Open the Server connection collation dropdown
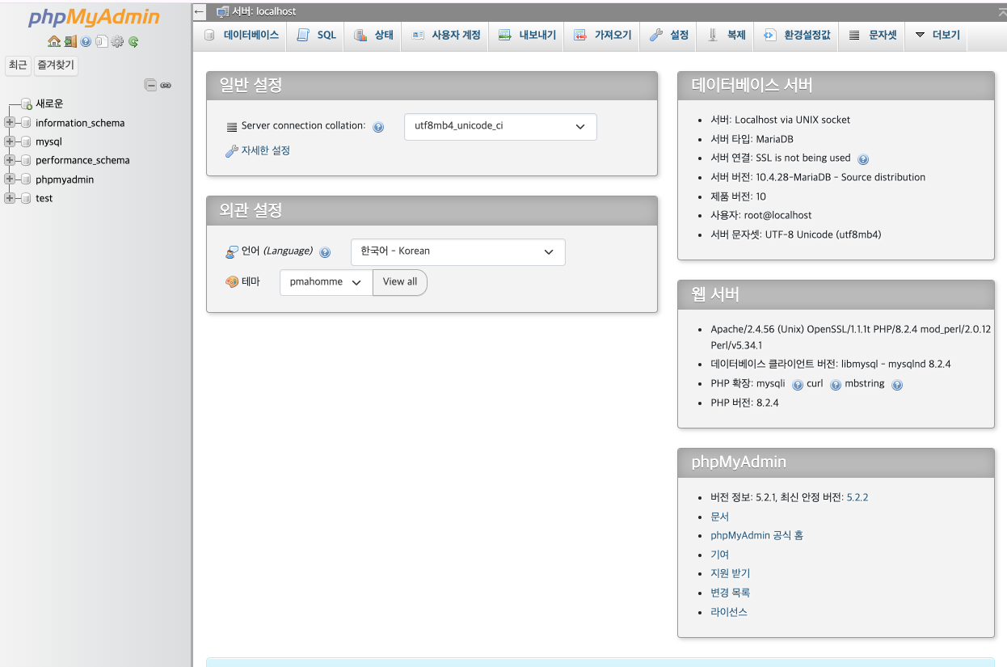The image size is (1007, 667). [x=500, y=127]
